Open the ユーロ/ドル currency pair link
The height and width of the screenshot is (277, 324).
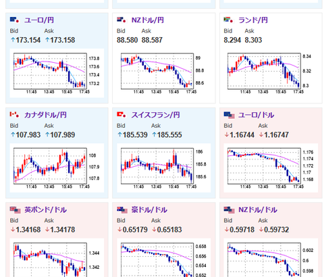(256, 115)
